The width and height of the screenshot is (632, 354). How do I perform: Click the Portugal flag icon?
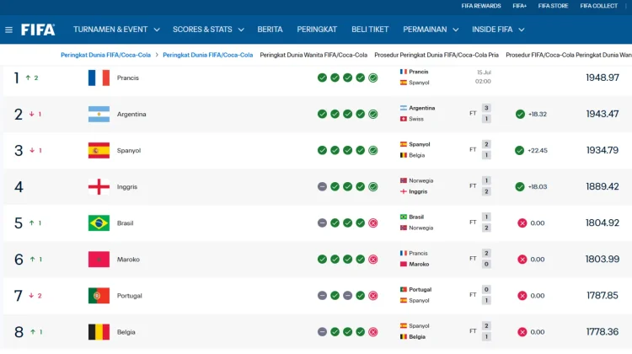[99, 296]
